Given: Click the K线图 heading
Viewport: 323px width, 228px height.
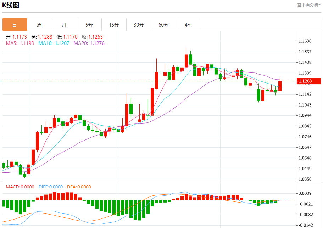Looking at the screenshot, I should pyautogui.click(x=11, y=5).
